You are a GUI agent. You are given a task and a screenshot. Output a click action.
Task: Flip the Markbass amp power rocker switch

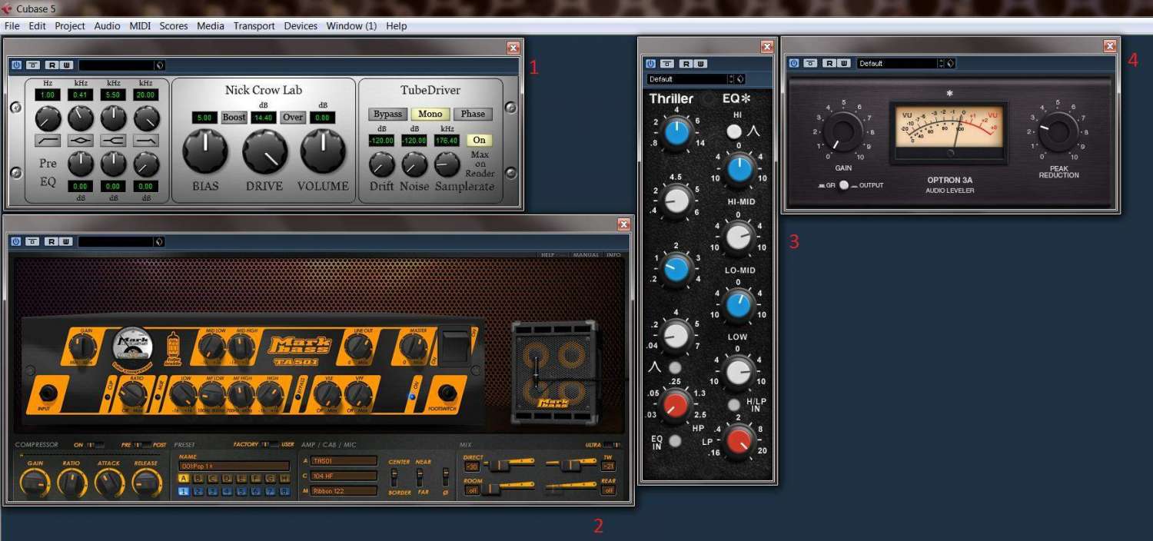pyautogui.click(x=454, y=346)
